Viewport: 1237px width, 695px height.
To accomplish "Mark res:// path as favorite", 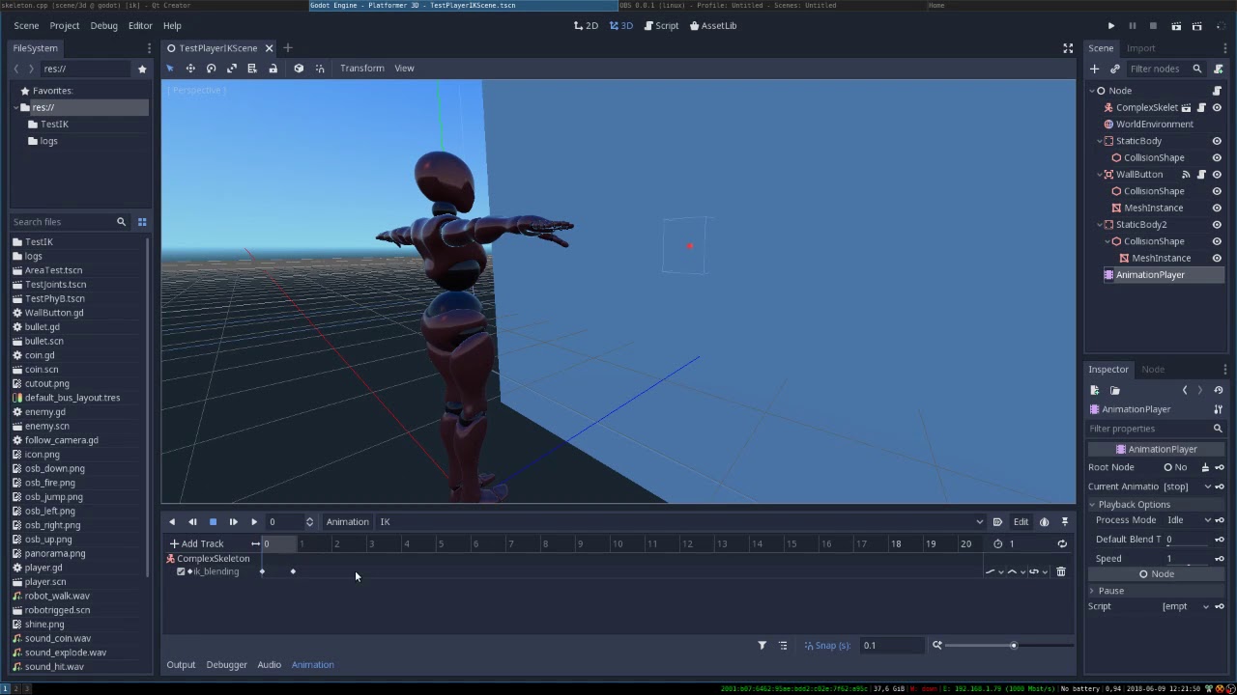I will (142, 69).
